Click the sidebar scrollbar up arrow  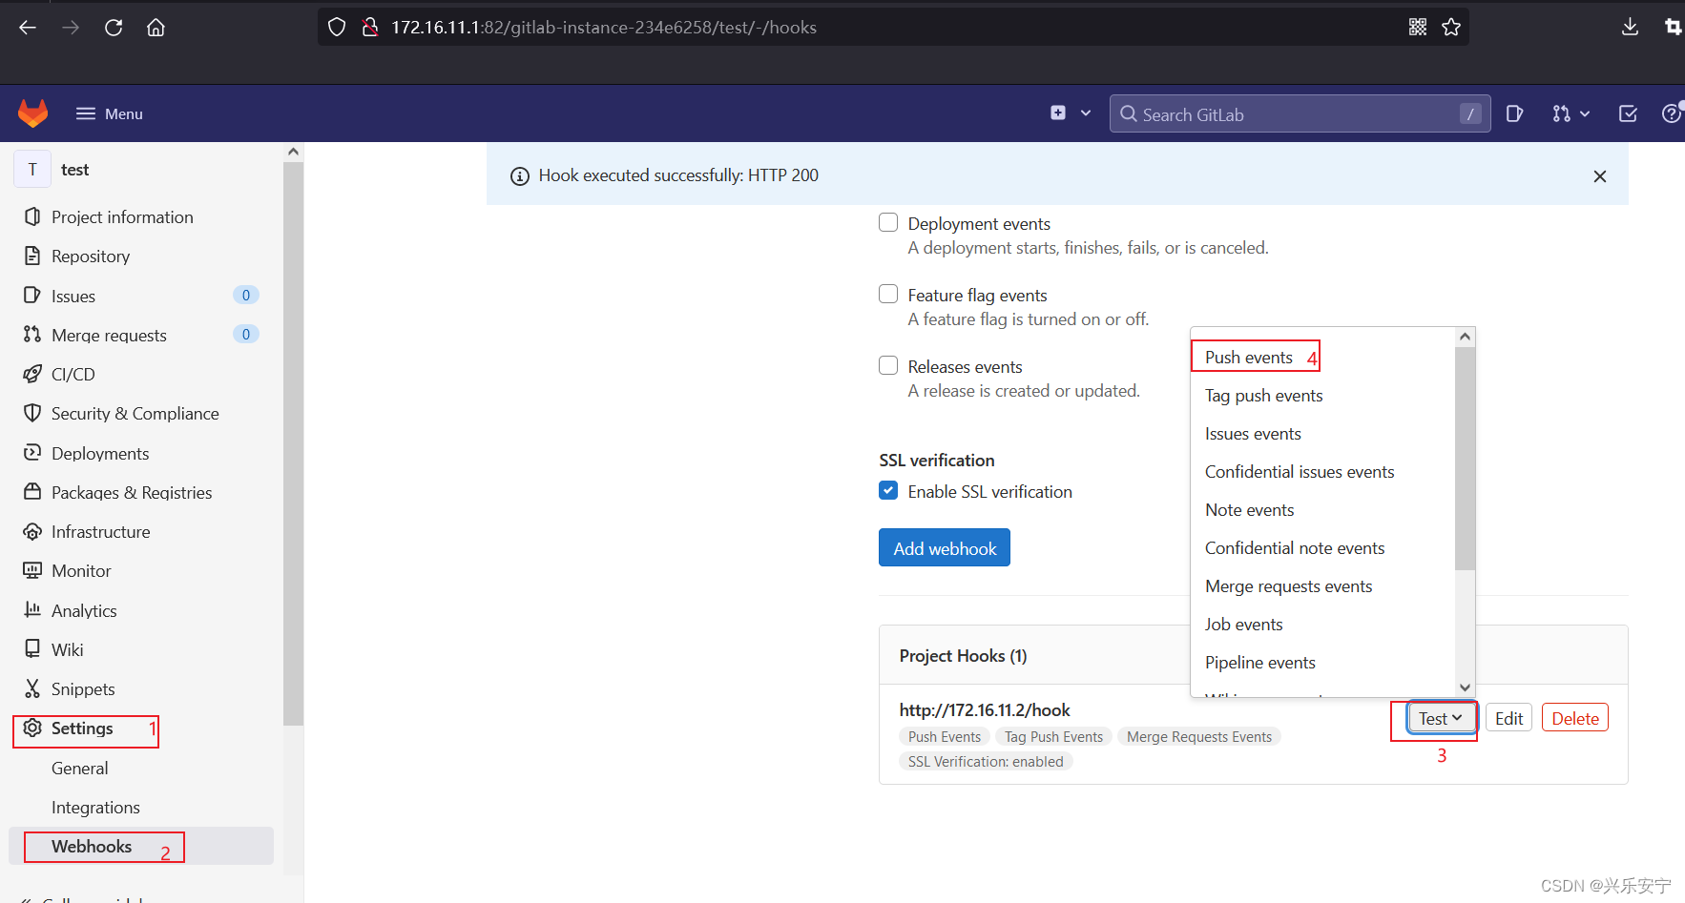pos(293,152)
